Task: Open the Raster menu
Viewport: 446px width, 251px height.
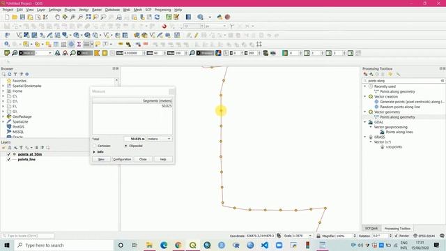Action: click(x=97, y=10)
